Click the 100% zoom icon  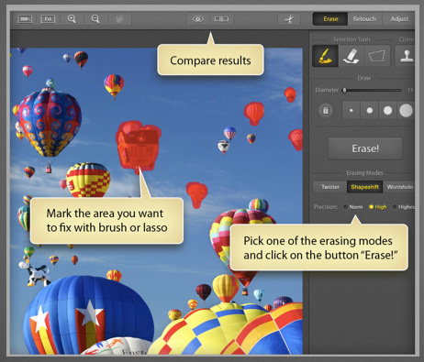click(x=25, y=19)
